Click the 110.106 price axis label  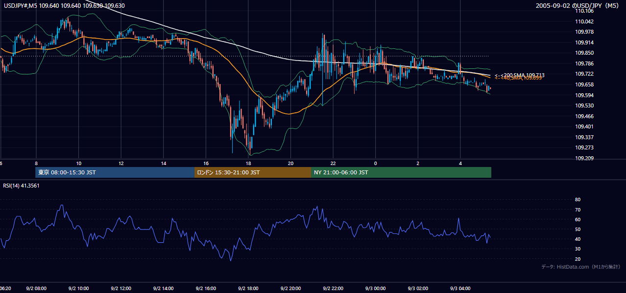coord(585,11)
